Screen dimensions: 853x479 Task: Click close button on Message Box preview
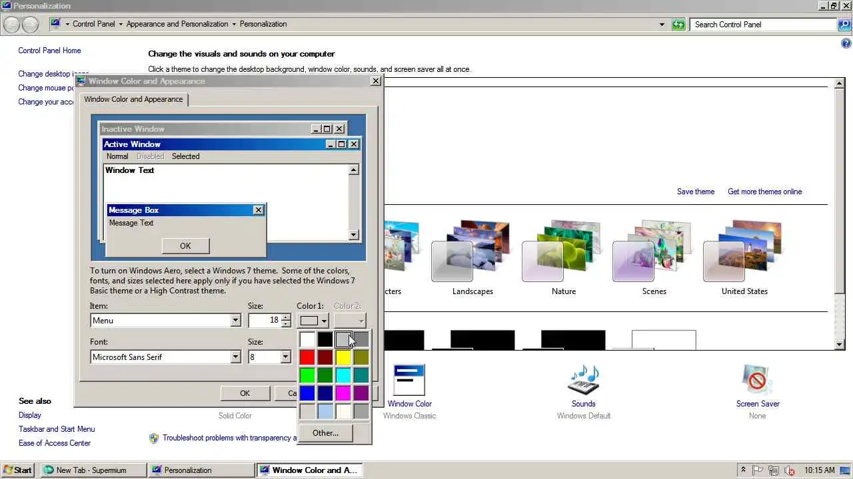pyautogui.click(x=259, y=210)
